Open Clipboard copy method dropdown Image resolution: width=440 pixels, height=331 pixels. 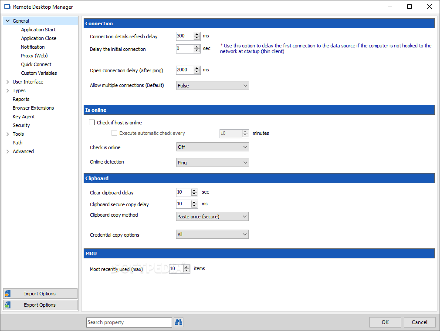(212, 216)
